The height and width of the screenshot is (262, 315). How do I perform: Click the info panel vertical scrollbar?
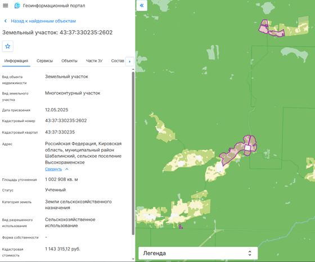(x=133, y=153)
